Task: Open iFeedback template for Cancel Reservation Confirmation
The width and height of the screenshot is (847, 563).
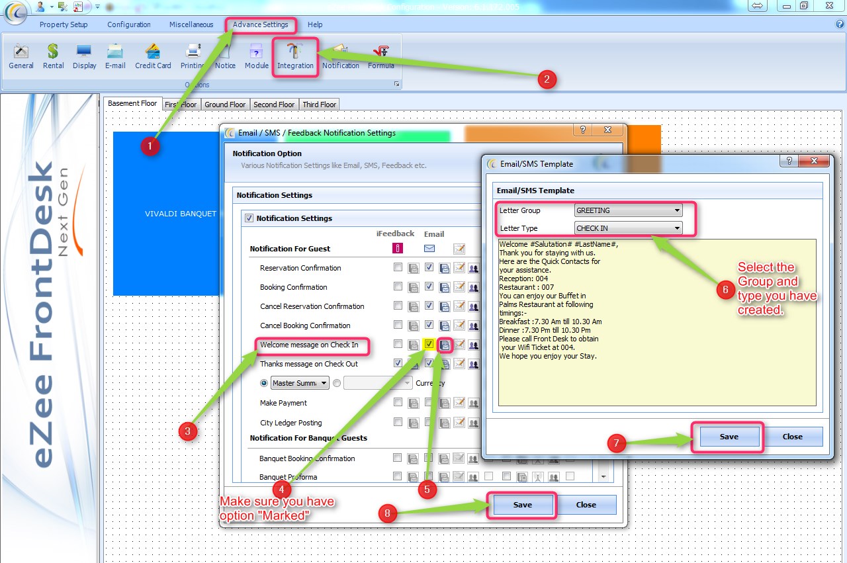Action: tap(413, 306)
